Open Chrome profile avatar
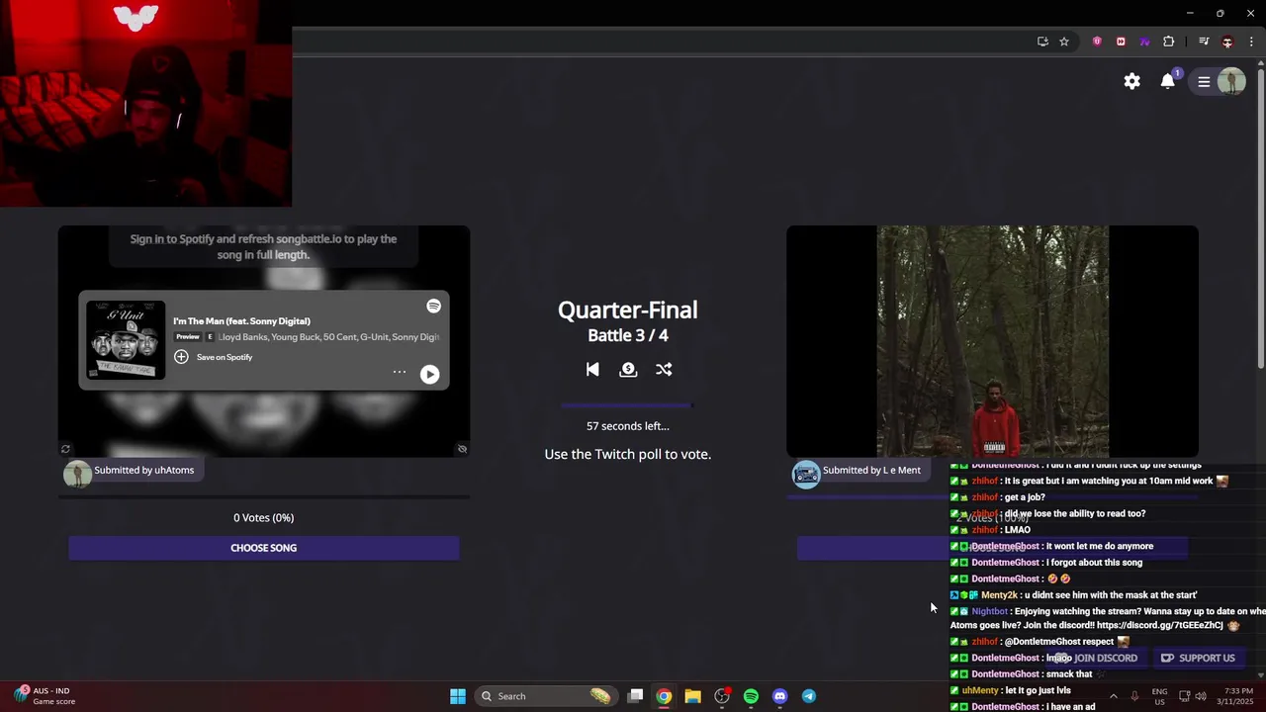The width and height of the screenshot is (1266, 712). tap(1227, 42)
